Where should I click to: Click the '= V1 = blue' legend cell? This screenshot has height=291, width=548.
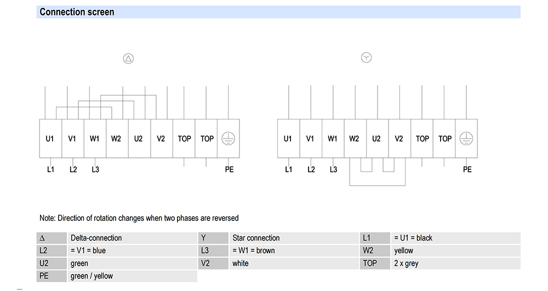coord(88,250)
